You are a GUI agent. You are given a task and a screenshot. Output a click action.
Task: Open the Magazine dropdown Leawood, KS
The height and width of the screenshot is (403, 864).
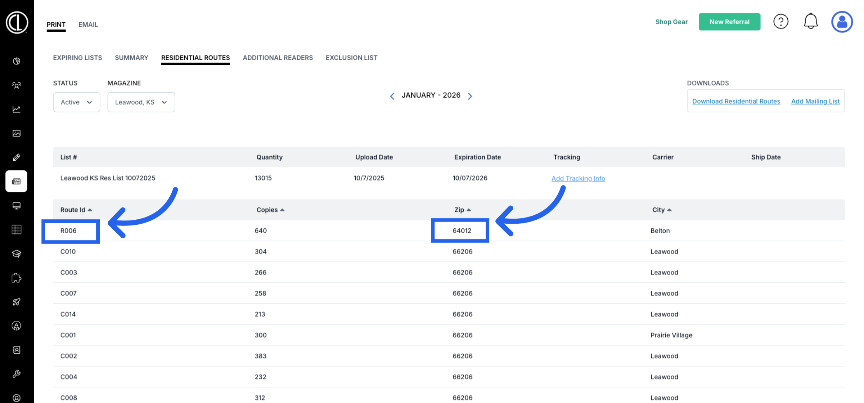tap(141, 102)
